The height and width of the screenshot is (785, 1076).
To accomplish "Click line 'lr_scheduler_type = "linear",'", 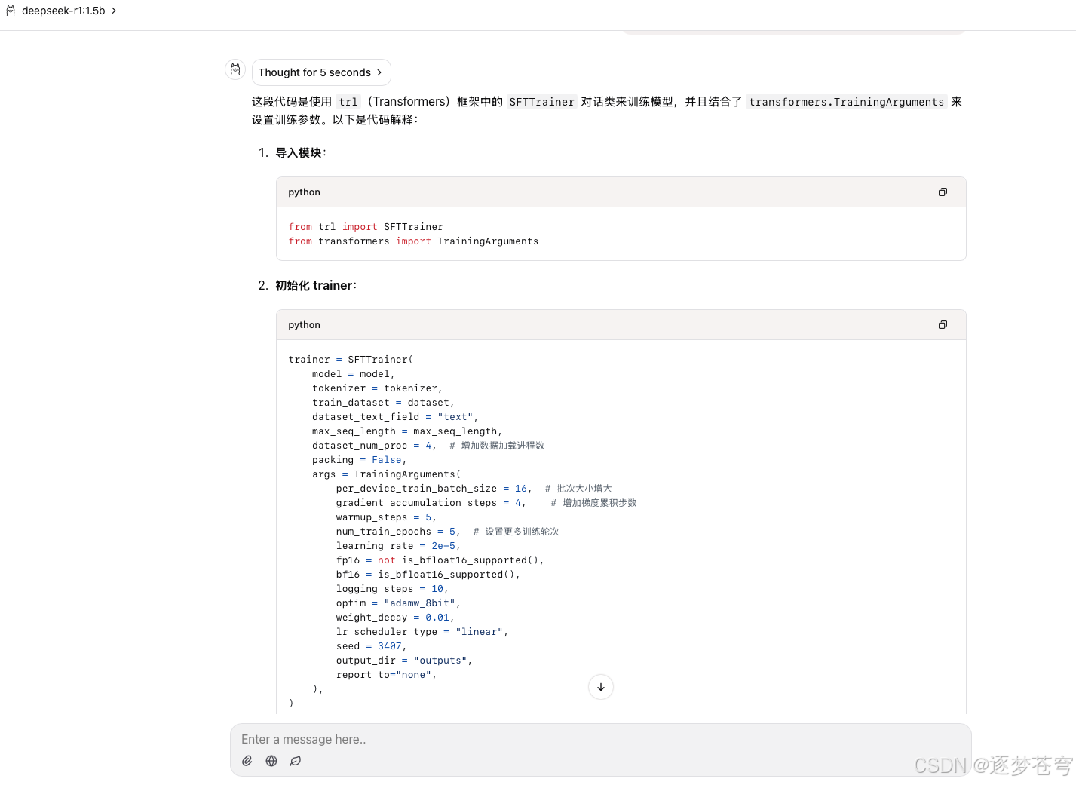I will [422, 632].
